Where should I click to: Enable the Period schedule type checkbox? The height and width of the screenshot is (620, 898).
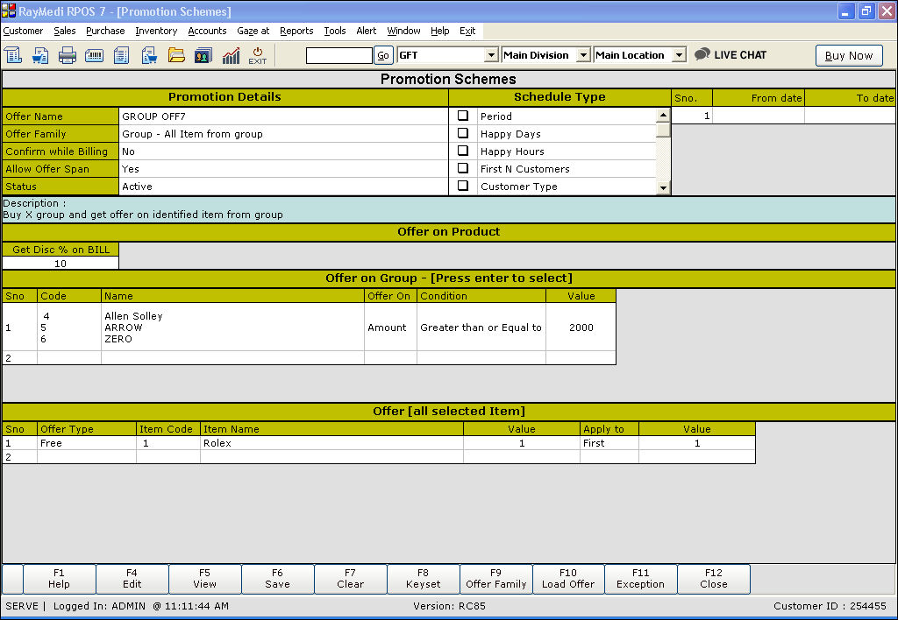click(x=463, y=116)
